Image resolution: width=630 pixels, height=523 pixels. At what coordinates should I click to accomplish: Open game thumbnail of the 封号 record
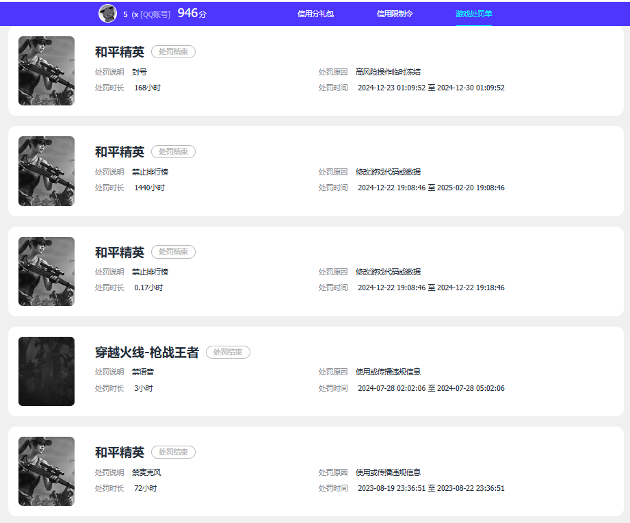47,71
